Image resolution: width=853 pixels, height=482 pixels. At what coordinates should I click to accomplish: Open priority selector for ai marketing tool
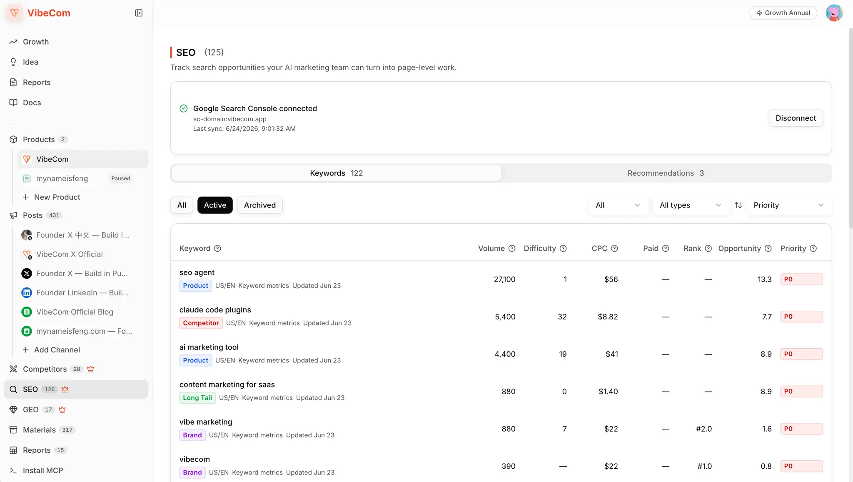click(x=801, y=354)
